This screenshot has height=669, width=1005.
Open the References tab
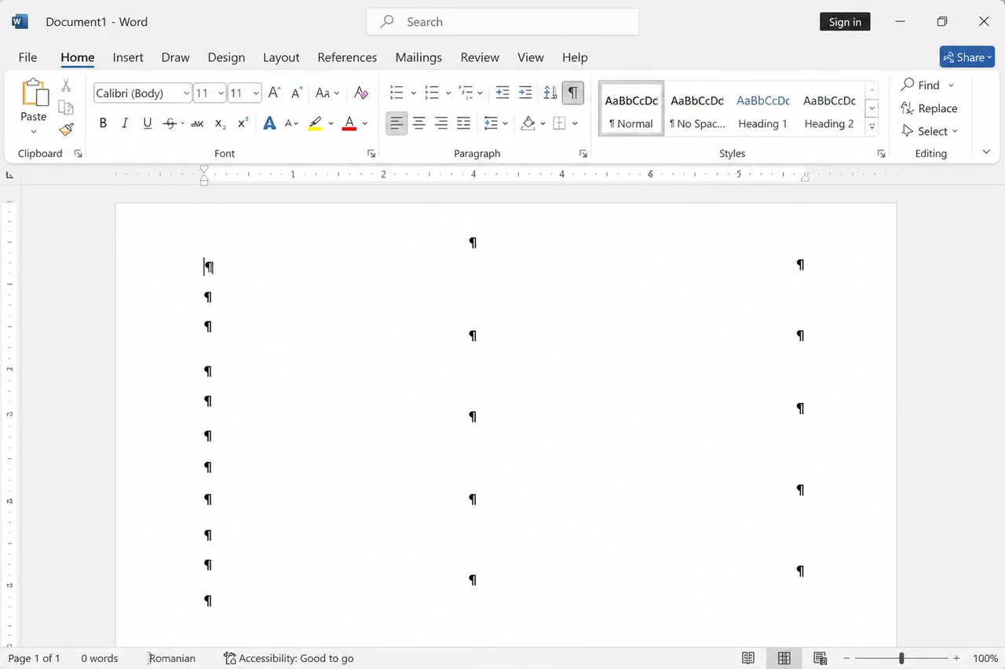point(347,57)
